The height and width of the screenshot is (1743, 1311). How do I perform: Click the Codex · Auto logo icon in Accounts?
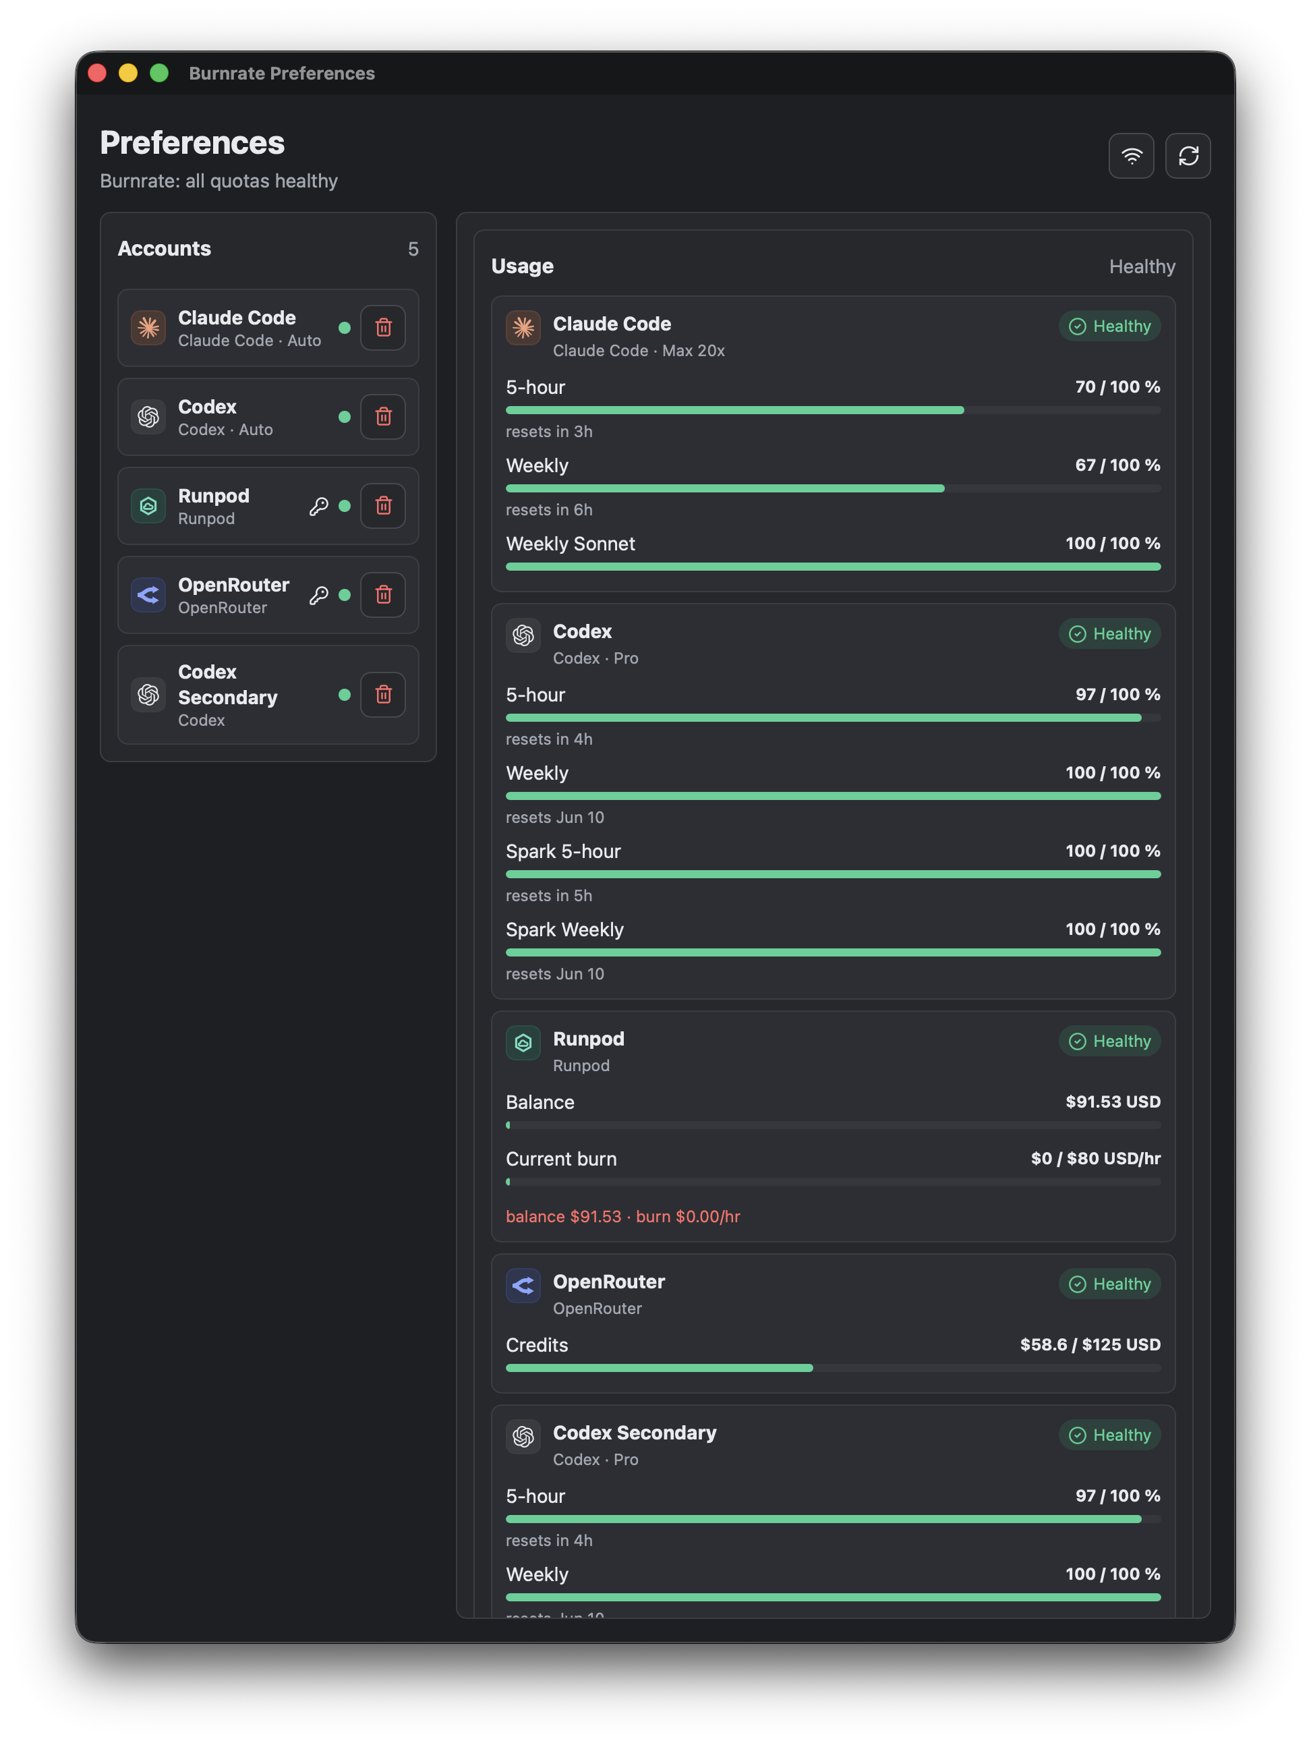148,417
